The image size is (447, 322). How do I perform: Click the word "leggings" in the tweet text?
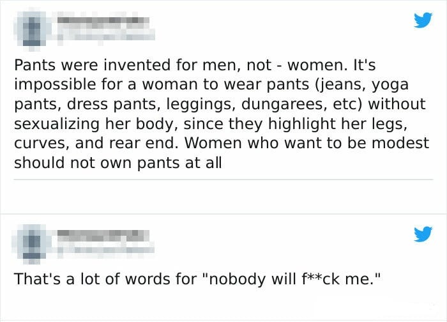pos(199,104)
